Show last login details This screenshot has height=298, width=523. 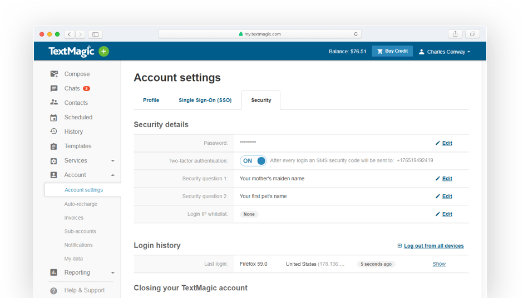[x=439, y=264]
